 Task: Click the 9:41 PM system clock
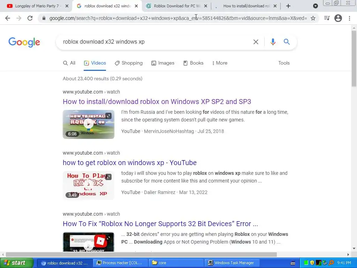click(x=344, y=263)
